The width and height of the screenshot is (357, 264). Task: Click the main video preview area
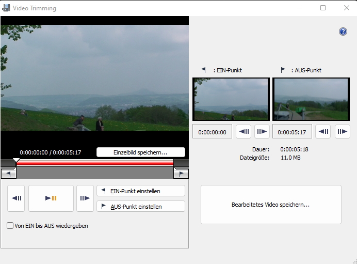94,77
